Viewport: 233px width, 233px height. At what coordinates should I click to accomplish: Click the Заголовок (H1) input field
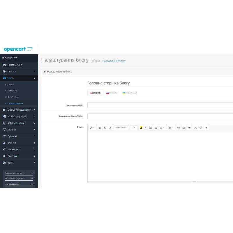[160, 105]
